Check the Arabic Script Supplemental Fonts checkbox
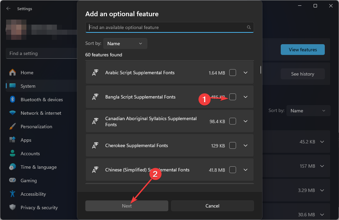The height and width of the screenshot is (220, 339). coord(233,73)
